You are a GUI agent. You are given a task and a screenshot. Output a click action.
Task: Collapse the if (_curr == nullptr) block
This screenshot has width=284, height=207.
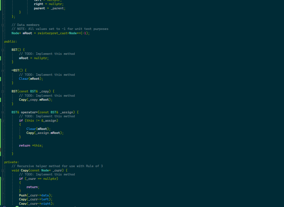(3, 178)
